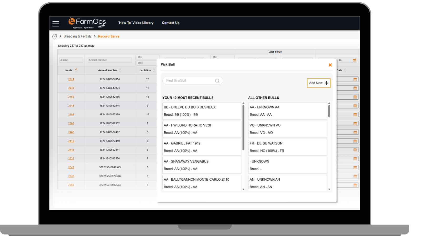Click the FarmOps logo
This screenshot has height=236, width=421.
[87, 23]
